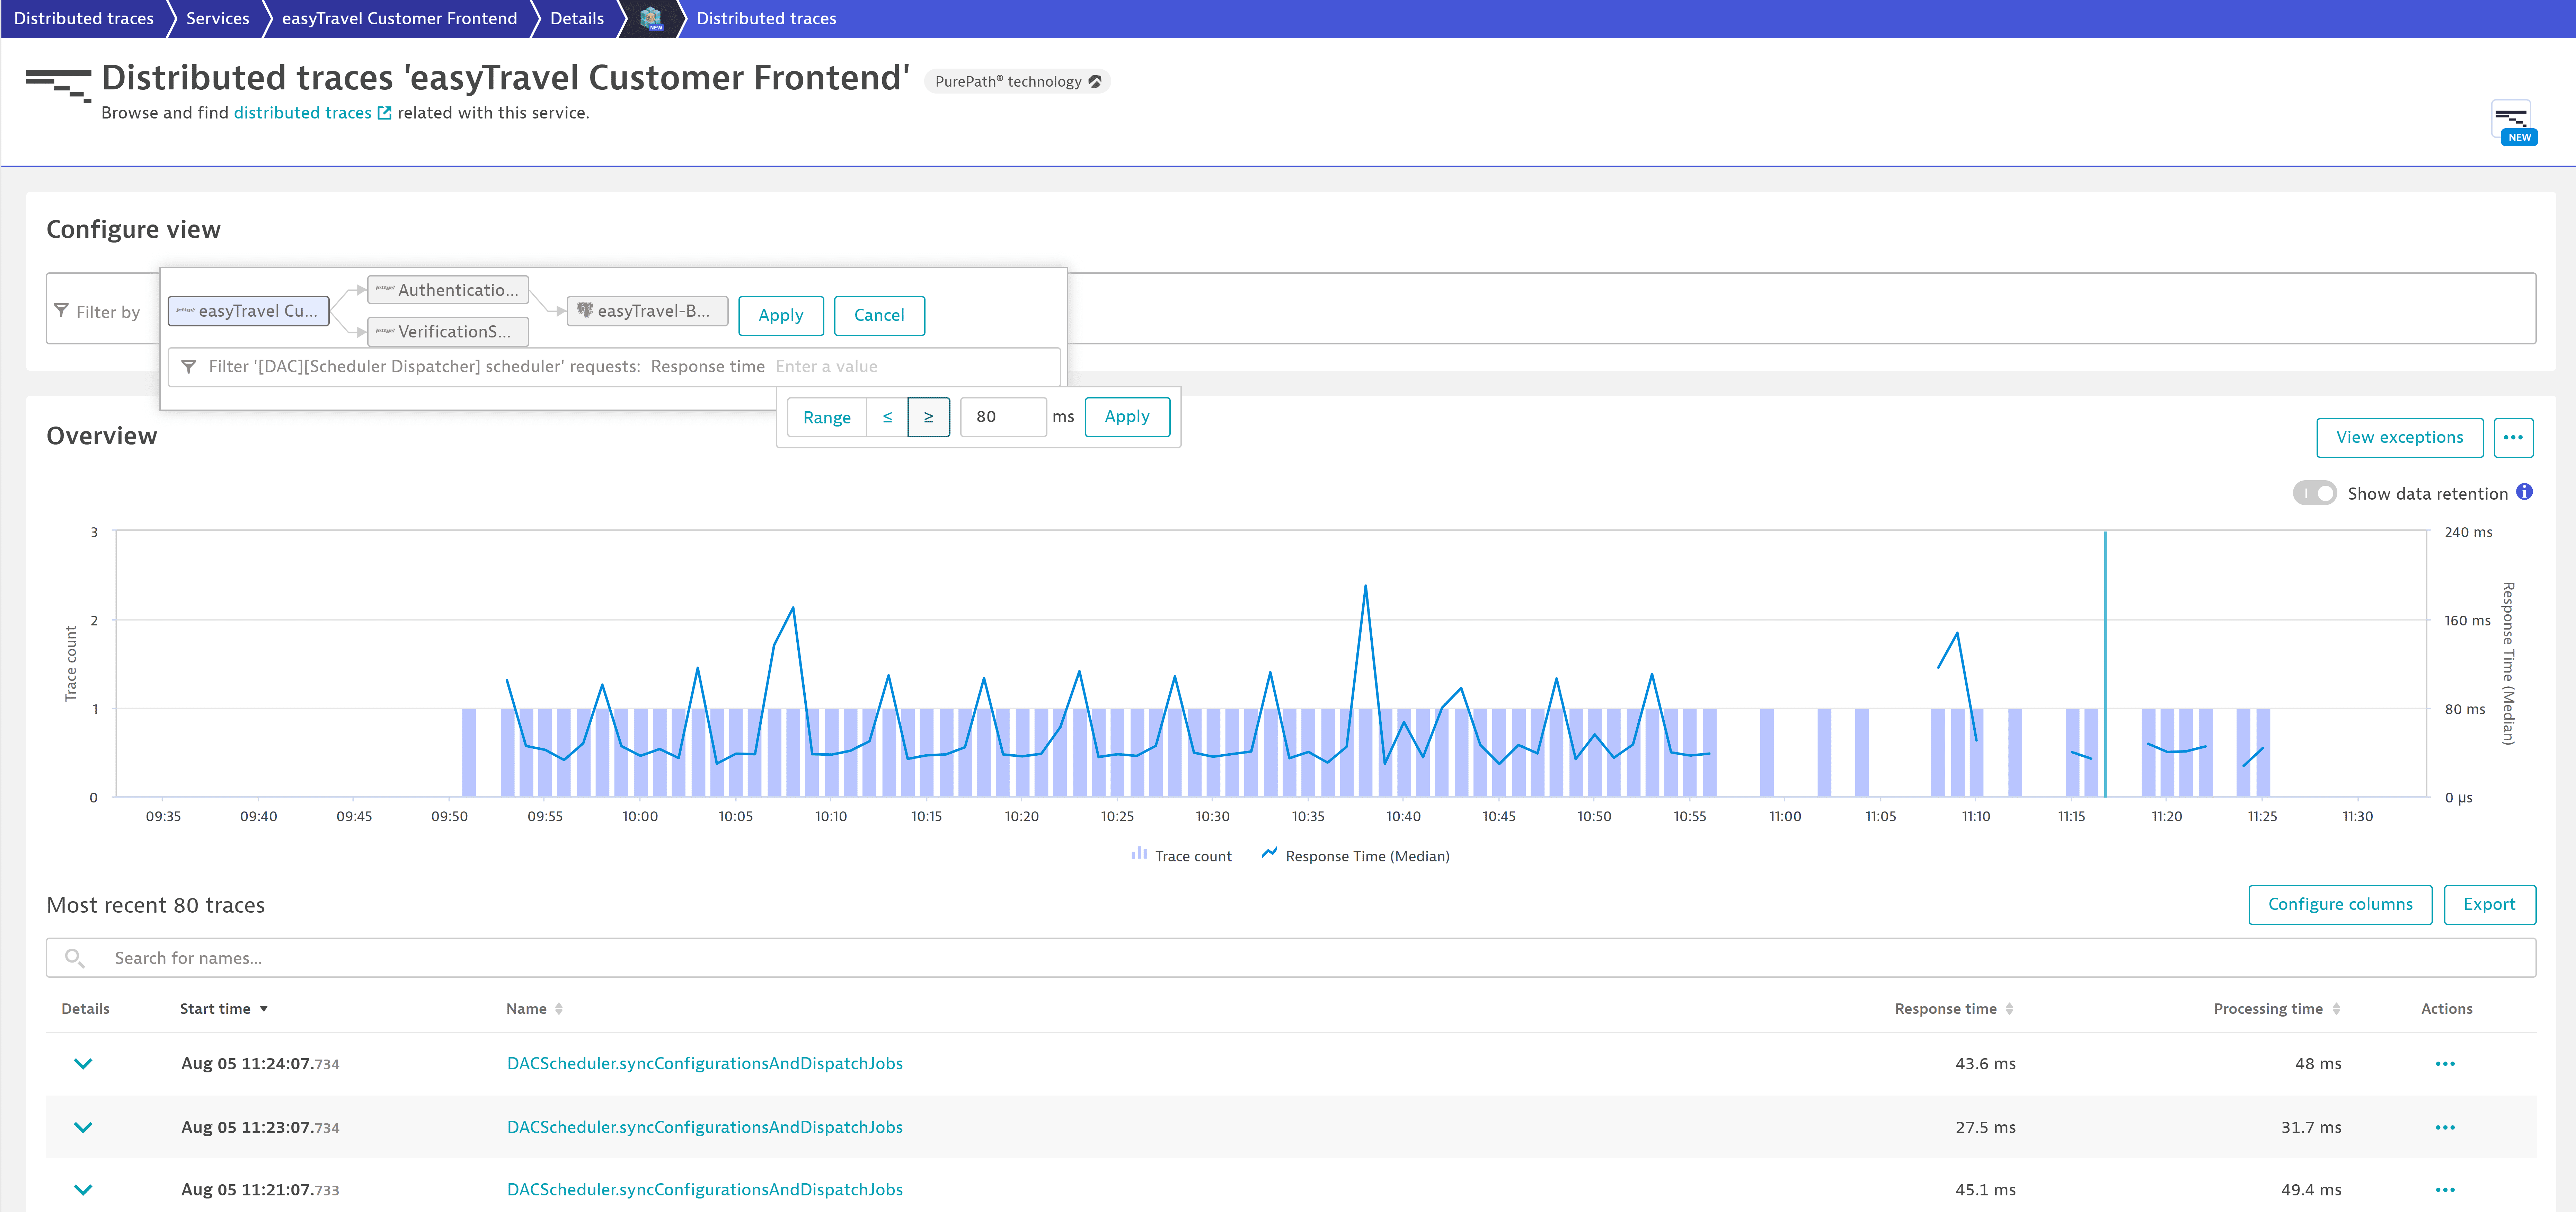Sort by Response time column
The image size is (2576, 1212).
point(1954,1009)
